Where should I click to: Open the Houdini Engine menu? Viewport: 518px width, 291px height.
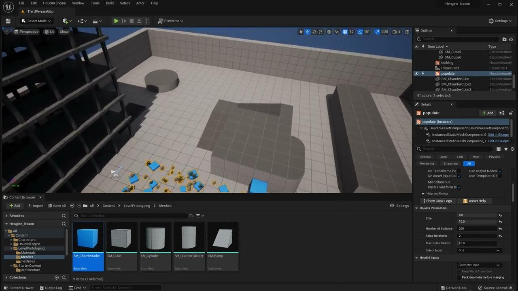tap(55, 3)
